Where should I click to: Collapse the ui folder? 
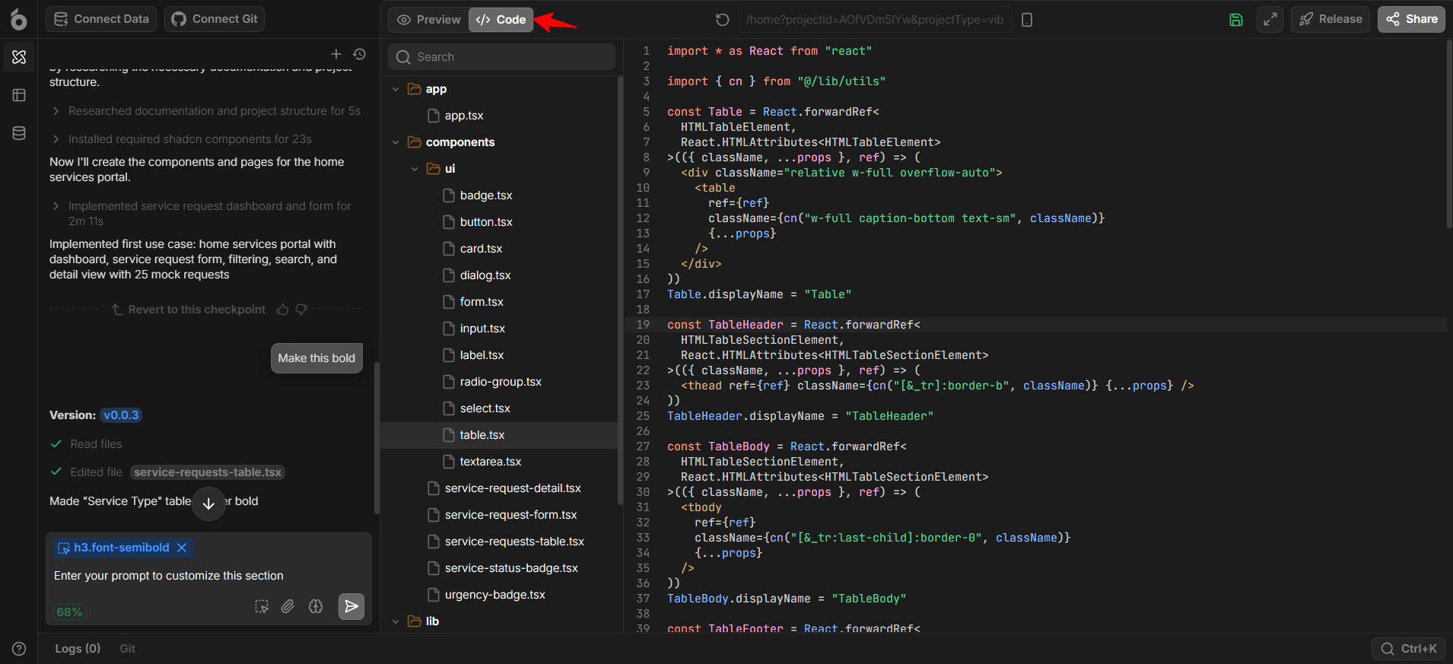point(415,169)
